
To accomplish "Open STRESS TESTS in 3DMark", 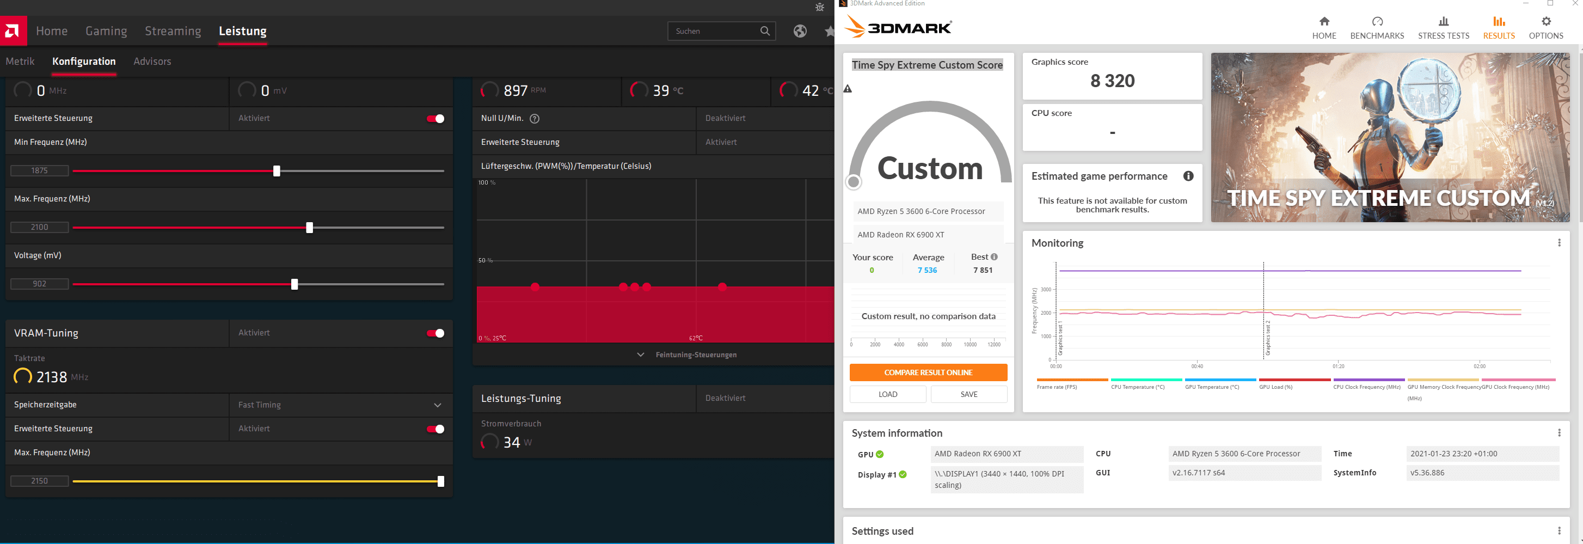I will point(1443,28).
